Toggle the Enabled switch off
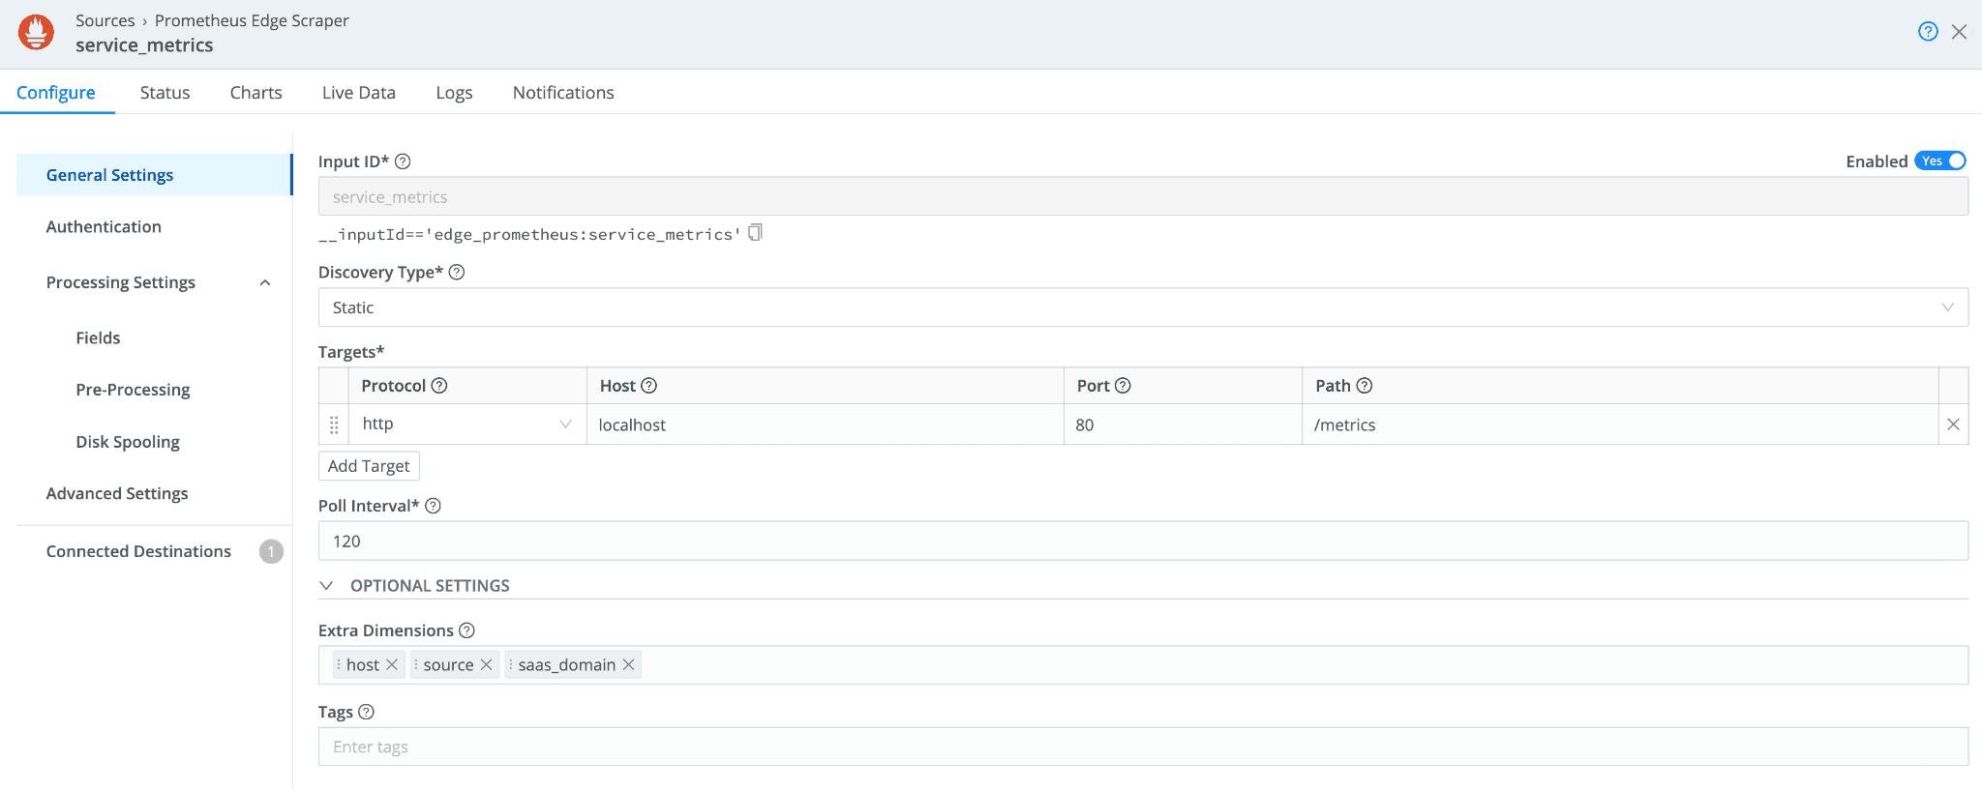Image resolution: width=1982 pixels, height=791 pixels. click(x=1940, y=161)
